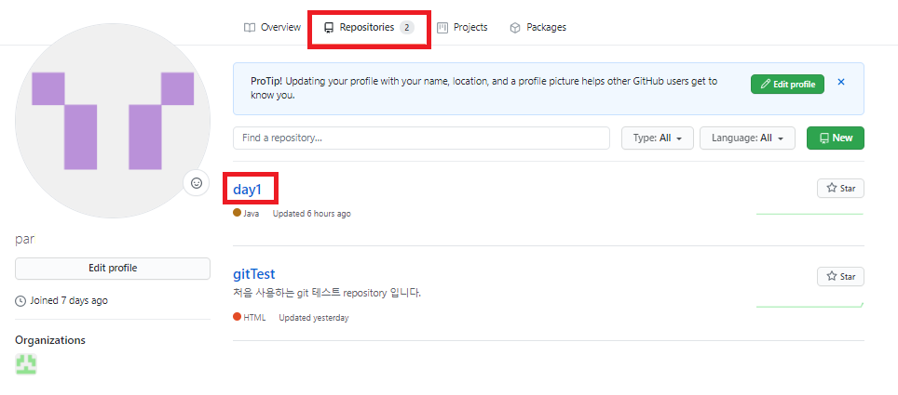Click the sidebar Edit profile button
Image resolution: width=898 pixels, height=395 pixels.
coord(113,268)
